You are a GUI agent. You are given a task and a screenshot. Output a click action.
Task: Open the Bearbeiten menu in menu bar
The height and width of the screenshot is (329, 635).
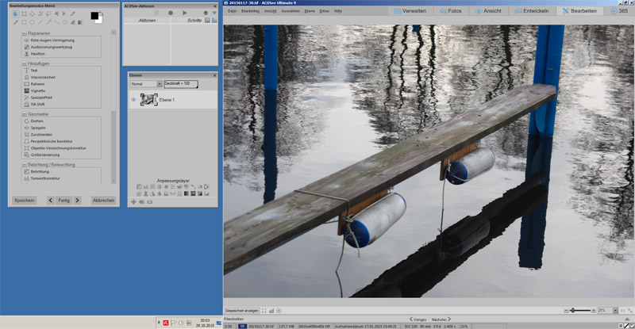[x=249, y=12]
